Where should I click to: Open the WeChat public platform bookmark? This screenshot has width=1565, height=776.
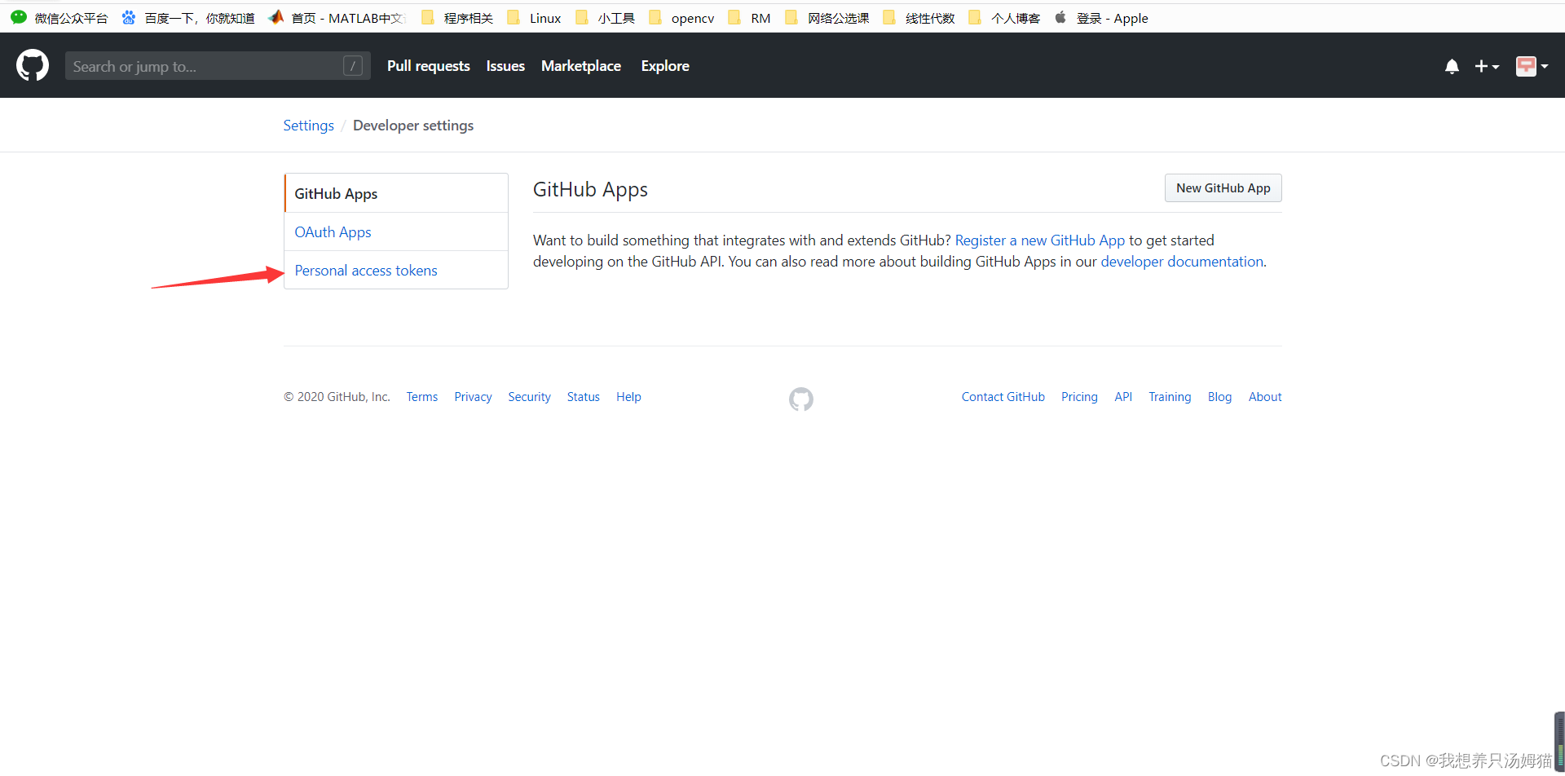click(x=60, y=18)
